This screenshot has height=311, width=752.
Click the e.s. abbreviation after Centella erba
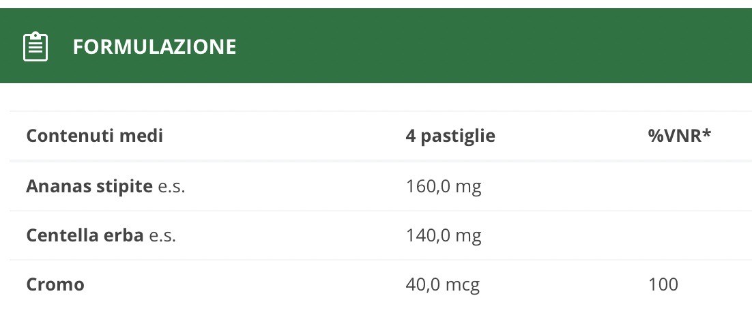pos(162,236)
